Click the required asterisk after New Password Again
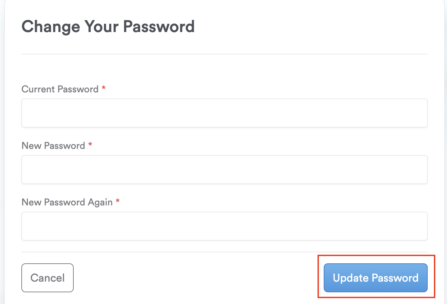 coord(118,201)
